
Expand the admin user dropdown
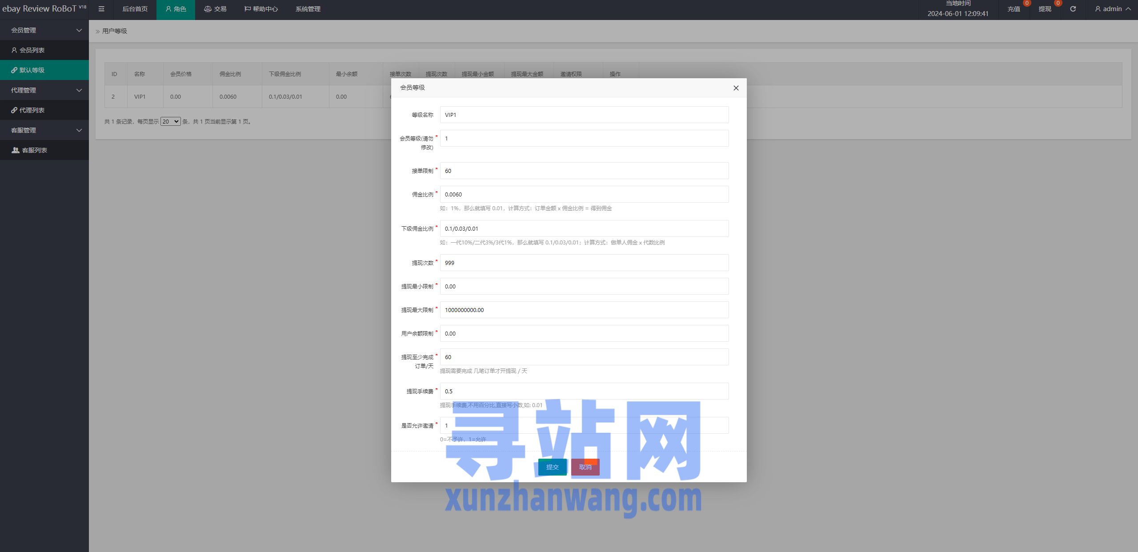tap(1113, 9)
